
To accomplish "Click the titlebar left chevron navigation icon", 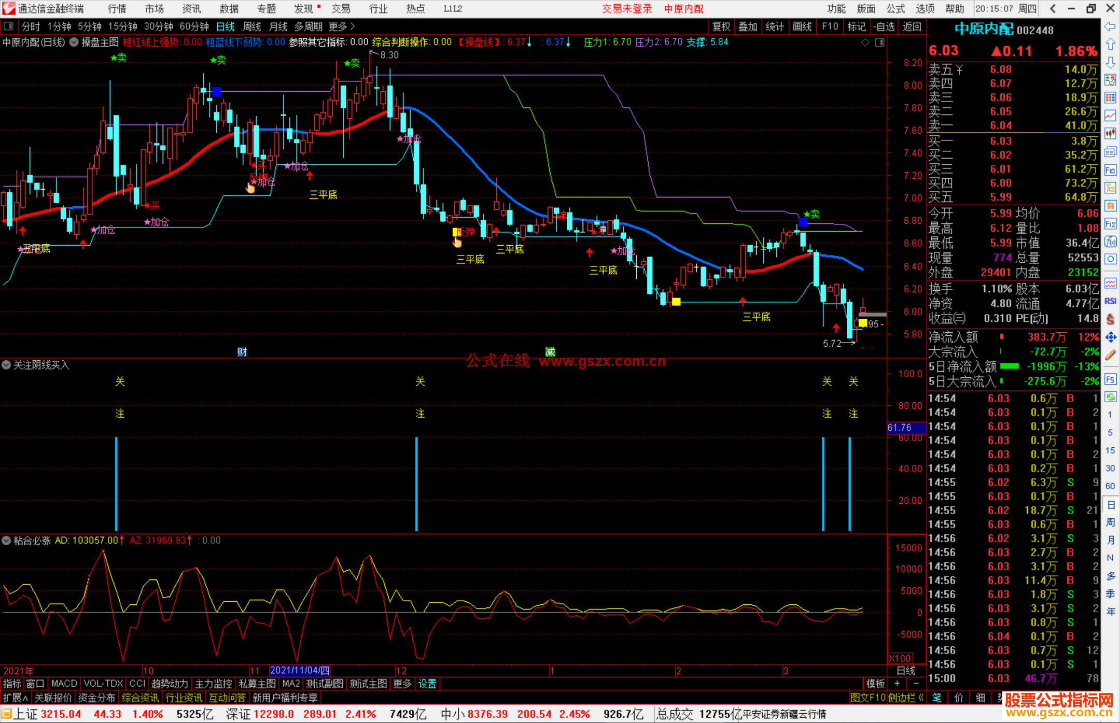I will pos(1053,8).
